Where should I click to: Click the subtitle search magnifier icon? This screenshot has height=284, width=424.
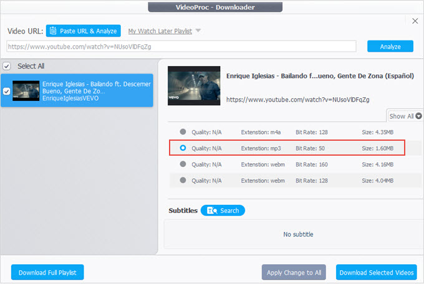212,211
